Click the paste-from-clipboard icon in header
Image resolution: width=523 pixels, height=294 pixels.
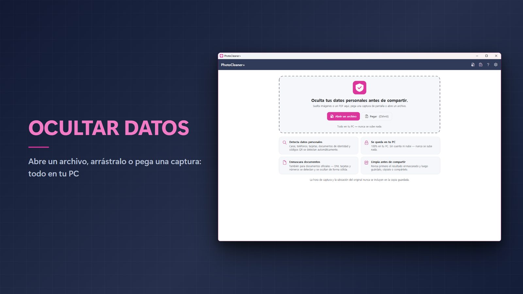[481, 65]
